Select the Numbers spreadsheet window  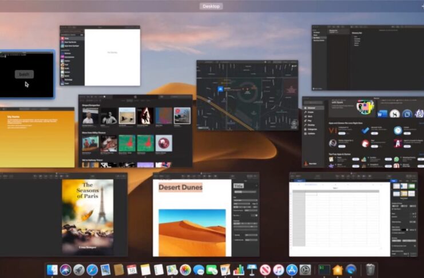(x=353, y=215)
